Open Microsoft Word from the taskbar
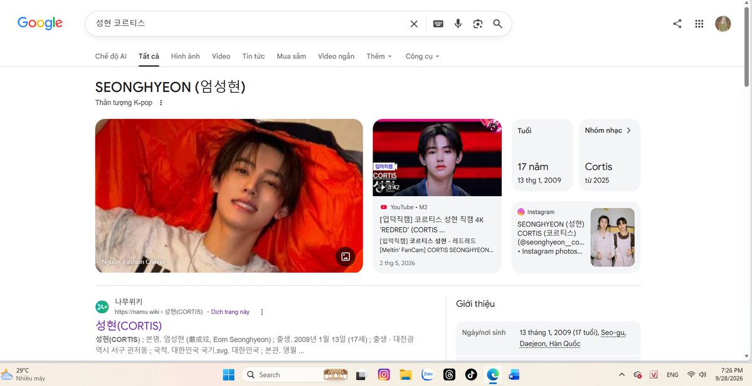The height and width of the screenshot is (386, 752). (x=514, y=375)
